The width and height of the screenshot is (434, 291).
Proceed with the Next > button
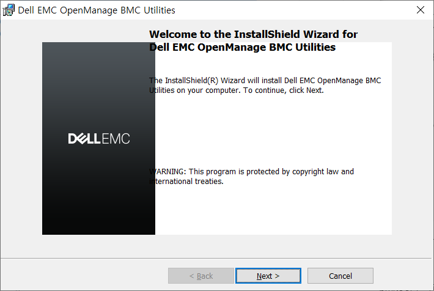click(x=268, y=276)
